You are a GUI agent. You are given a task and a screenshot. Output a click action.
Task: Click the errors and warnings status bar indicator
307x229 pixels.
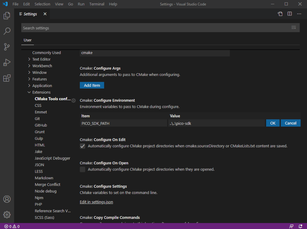point(12,226)
